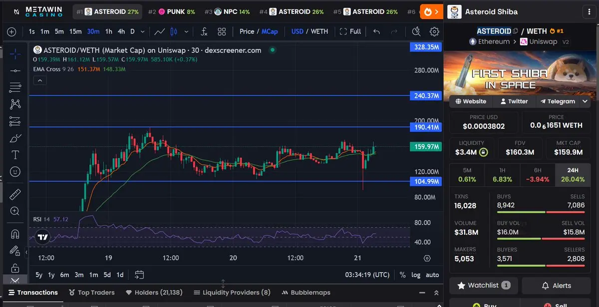Set the 15m chart interval
The height and width of the screenshot is (307, 599).
click(x=75, y=31)
